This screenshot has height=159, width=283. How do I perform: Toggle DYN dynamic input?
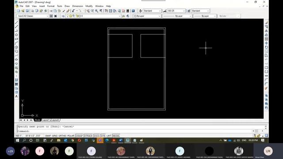(x=103, y=136)
